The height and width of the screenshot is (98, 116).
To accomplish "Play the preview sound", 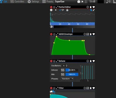I will pyautogui.click(x=83, y=2).
